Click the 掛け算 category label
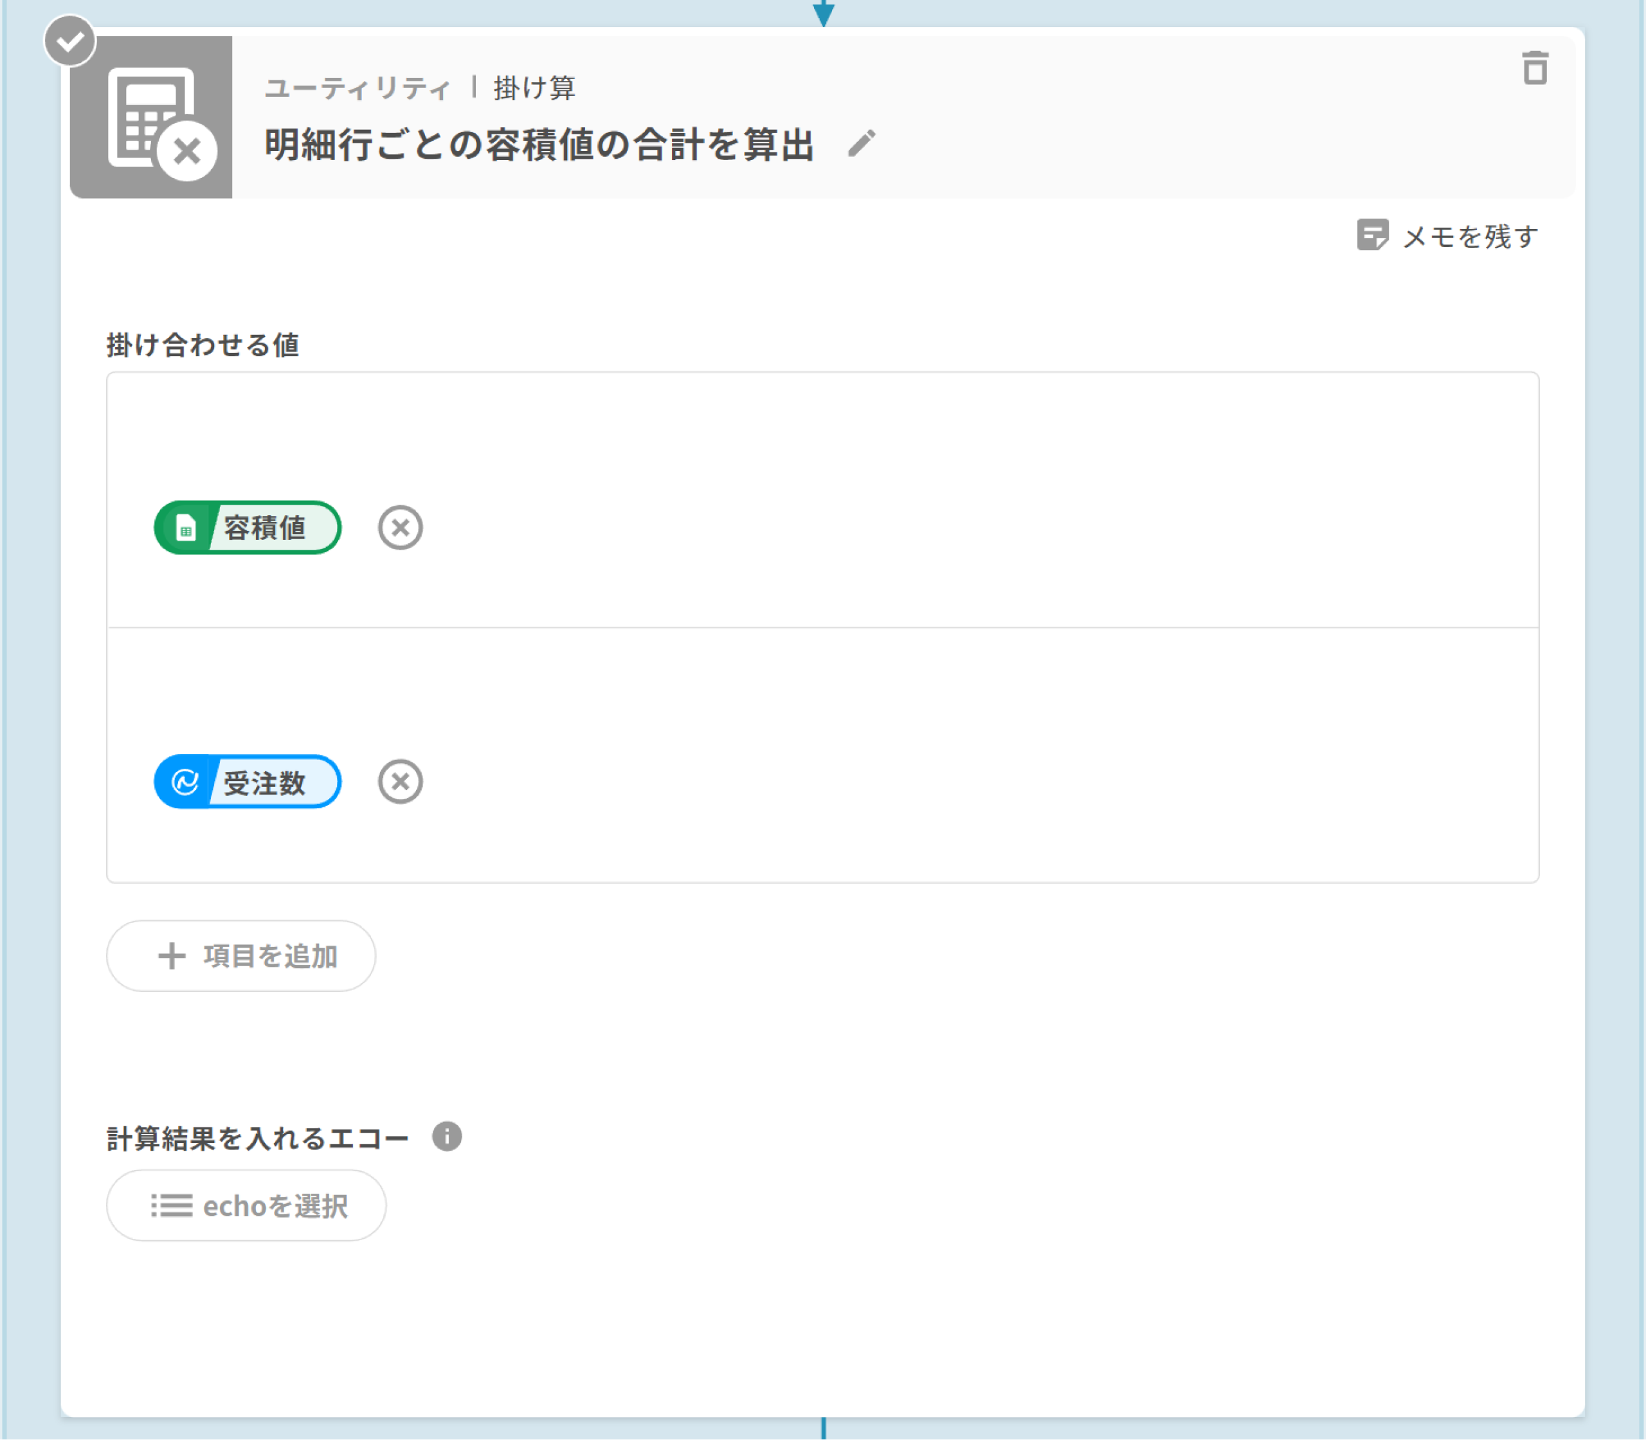Screen dimensions: 1646x1440 tap(534, 87)
